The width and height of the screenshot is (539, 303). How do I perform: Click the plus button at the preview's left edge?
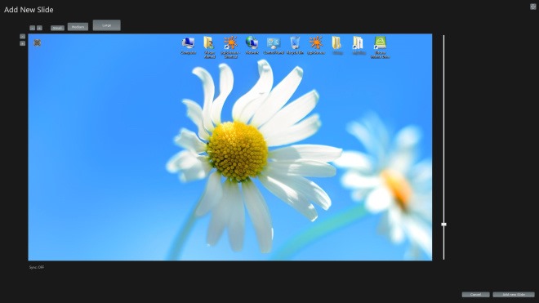pyautogui.click(x=22, y=43)
